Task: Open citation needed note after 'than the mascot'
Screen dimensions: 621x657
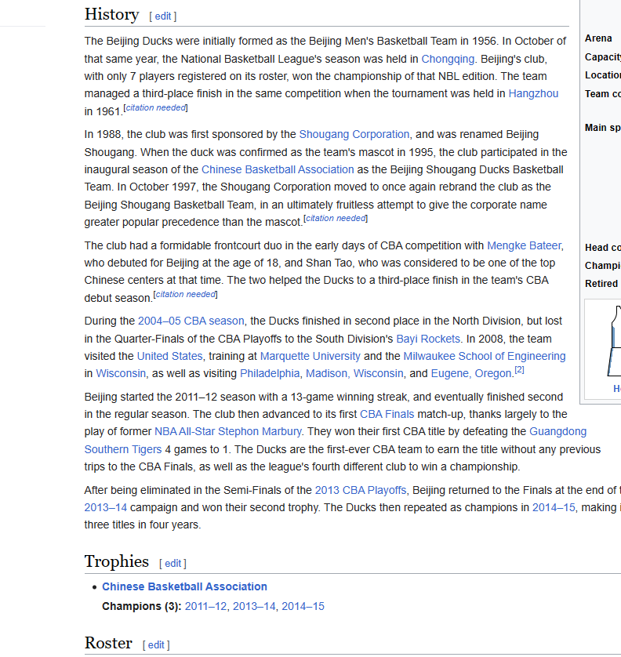Action: [336, 218]
